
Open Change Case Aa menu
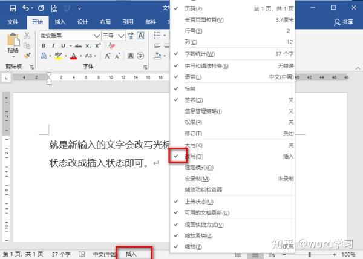pos(88,56)
